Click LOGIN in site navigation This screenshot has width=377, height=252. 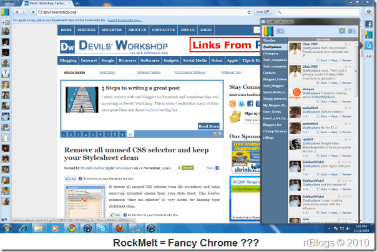click(x=206, y=30)
